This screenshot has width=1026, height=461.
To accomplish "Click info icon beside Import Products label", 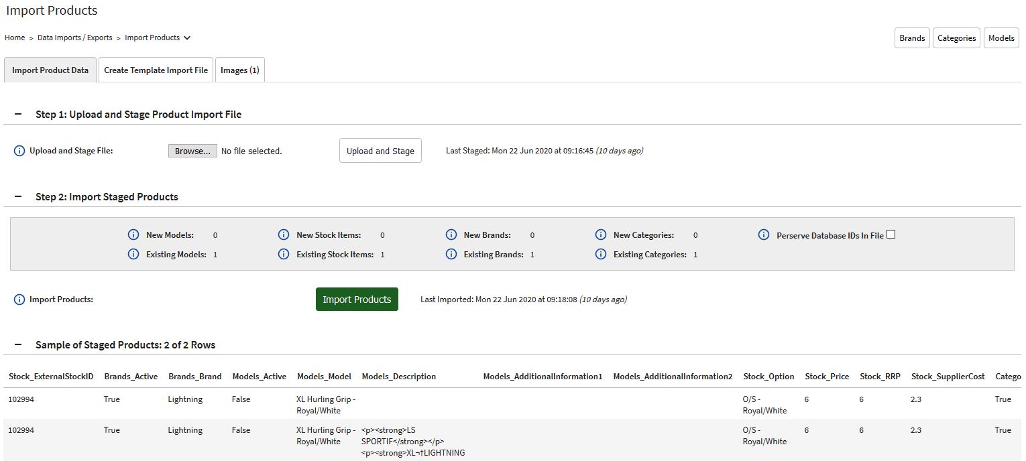I will (19, 300).
